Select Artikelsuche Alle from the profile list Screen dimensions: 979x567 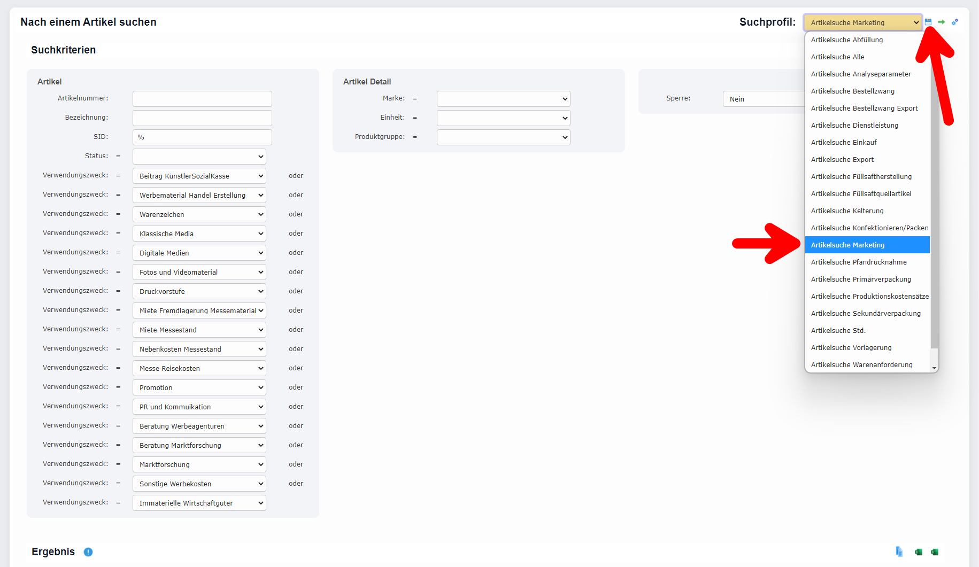tap(837, 57)
